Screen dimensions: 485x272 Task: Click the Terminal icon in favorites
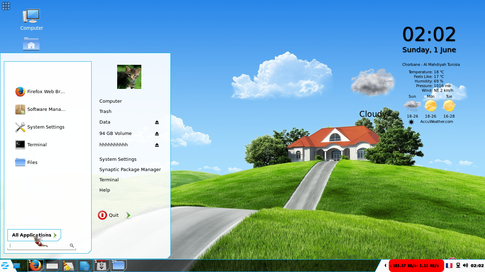tap(20, 144)
